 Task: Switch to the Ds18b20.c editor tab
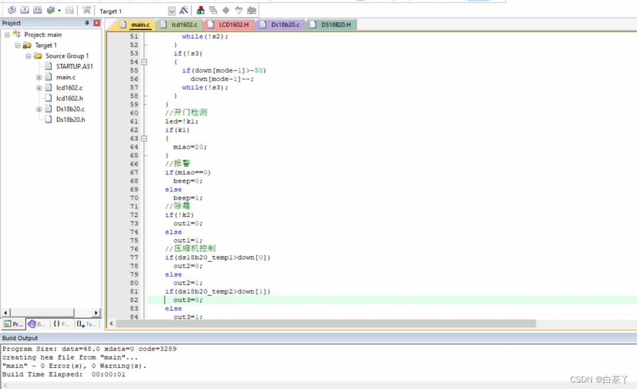click(x=285, y=25)
